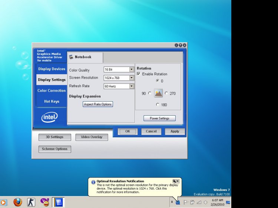Click the Cancel button
The height and width of the screenshot is (208, 278).
click(151, 131)
